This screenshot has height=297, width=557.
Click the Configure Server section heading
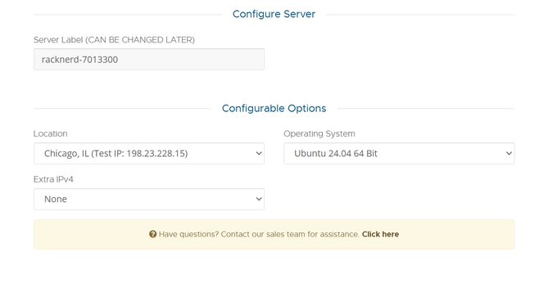[x=274, y=14]
